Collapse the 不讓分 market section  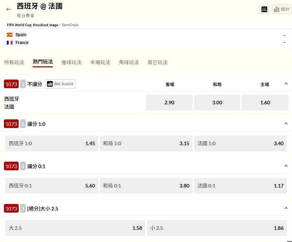[286, 84]
